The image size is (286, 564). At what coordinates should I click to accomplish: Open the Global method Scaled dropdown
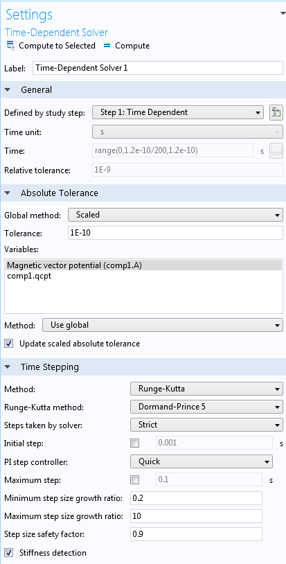click(175, 215)
